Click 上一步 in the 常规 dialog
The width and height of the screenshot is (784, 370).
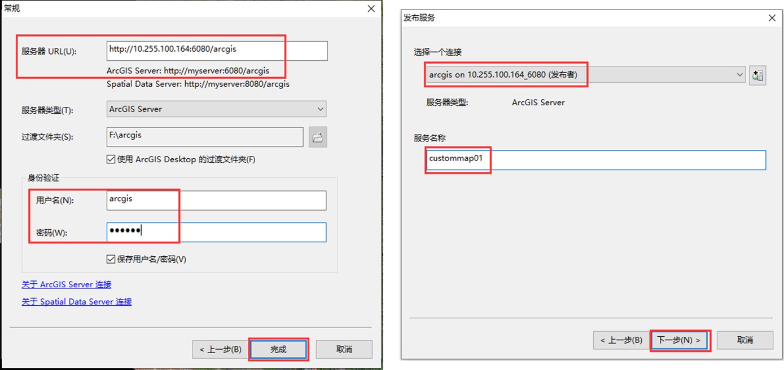click(x=220, y=350)
